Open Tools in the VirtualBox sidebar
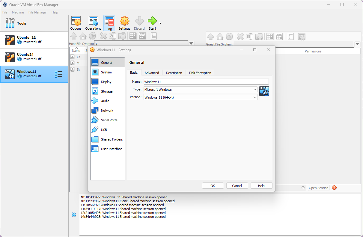 pyautogui.click(x=34, y=23)
